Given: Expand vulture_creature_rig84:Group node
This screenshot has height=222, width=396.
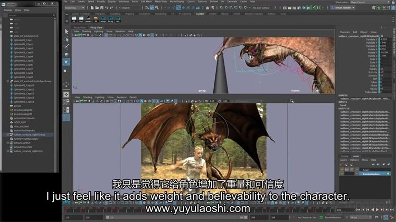Looking at the screenshot, I should click(8, 134).
